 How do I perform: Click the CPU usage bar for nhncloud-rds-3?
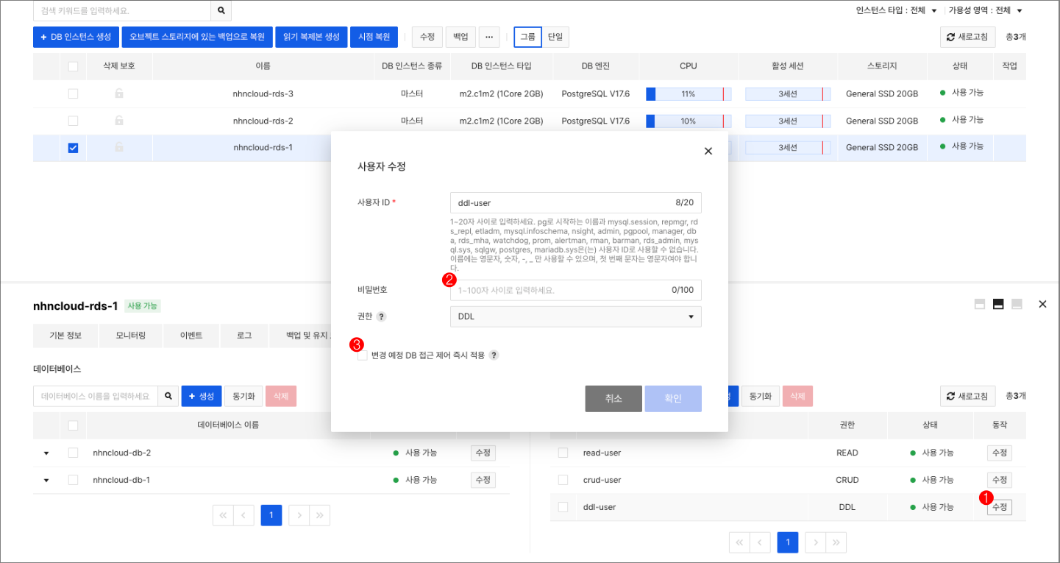[x=688, y=93]
